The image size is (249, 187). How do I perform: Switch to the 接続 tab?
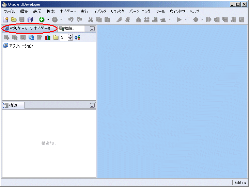[71, 29]
